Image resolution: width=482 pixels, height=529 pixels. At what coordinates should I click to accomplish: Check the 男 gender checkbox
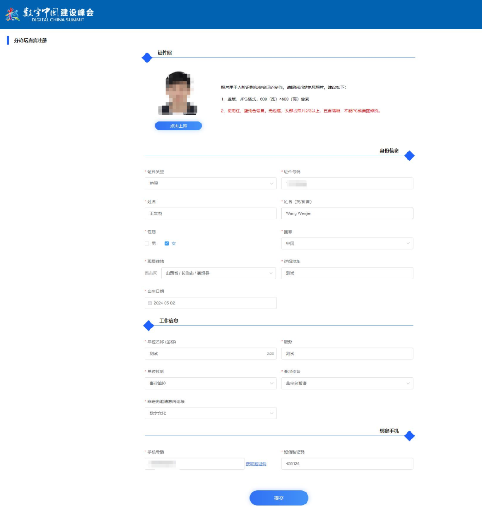(147, 243)
